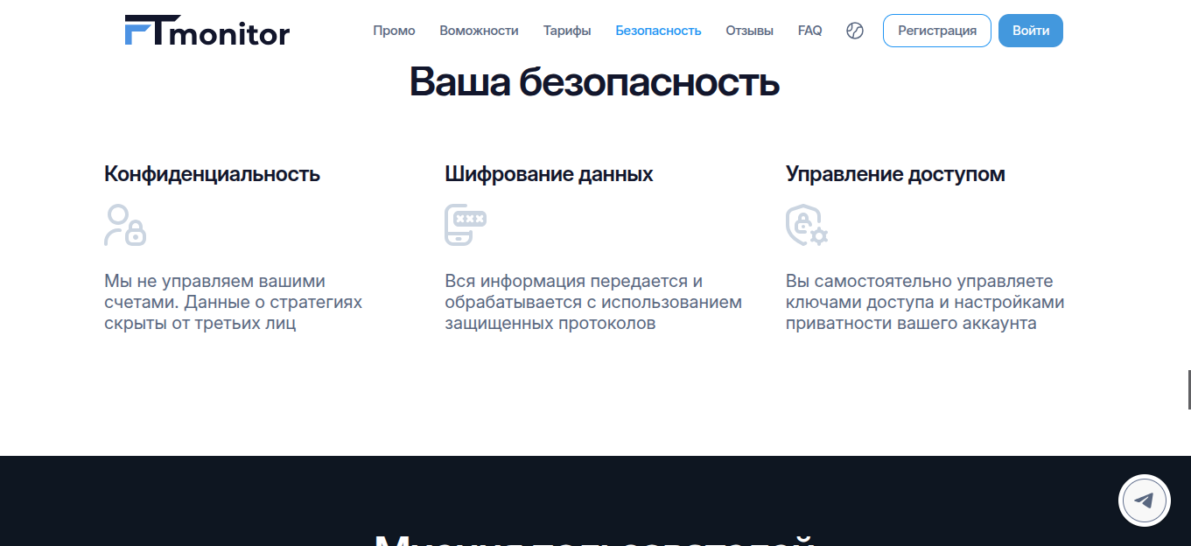Viewport: 1191px width, 546px height.
Task: Click the Войти button
Action: pyautogui.click(x=1031, y=31)
